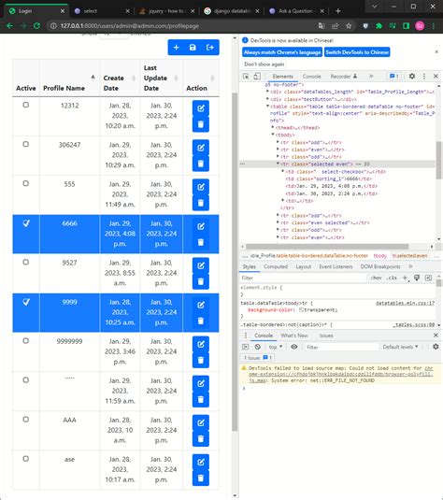Check the Active box for AAA
443x500 pixels.
pos(26,420)
